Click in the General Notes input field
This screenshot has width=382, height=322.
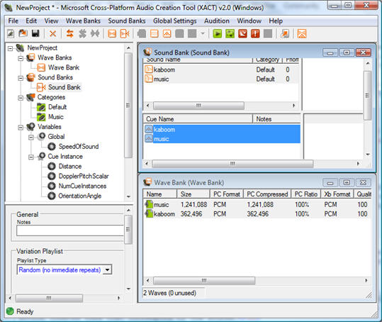pos(70,231)
